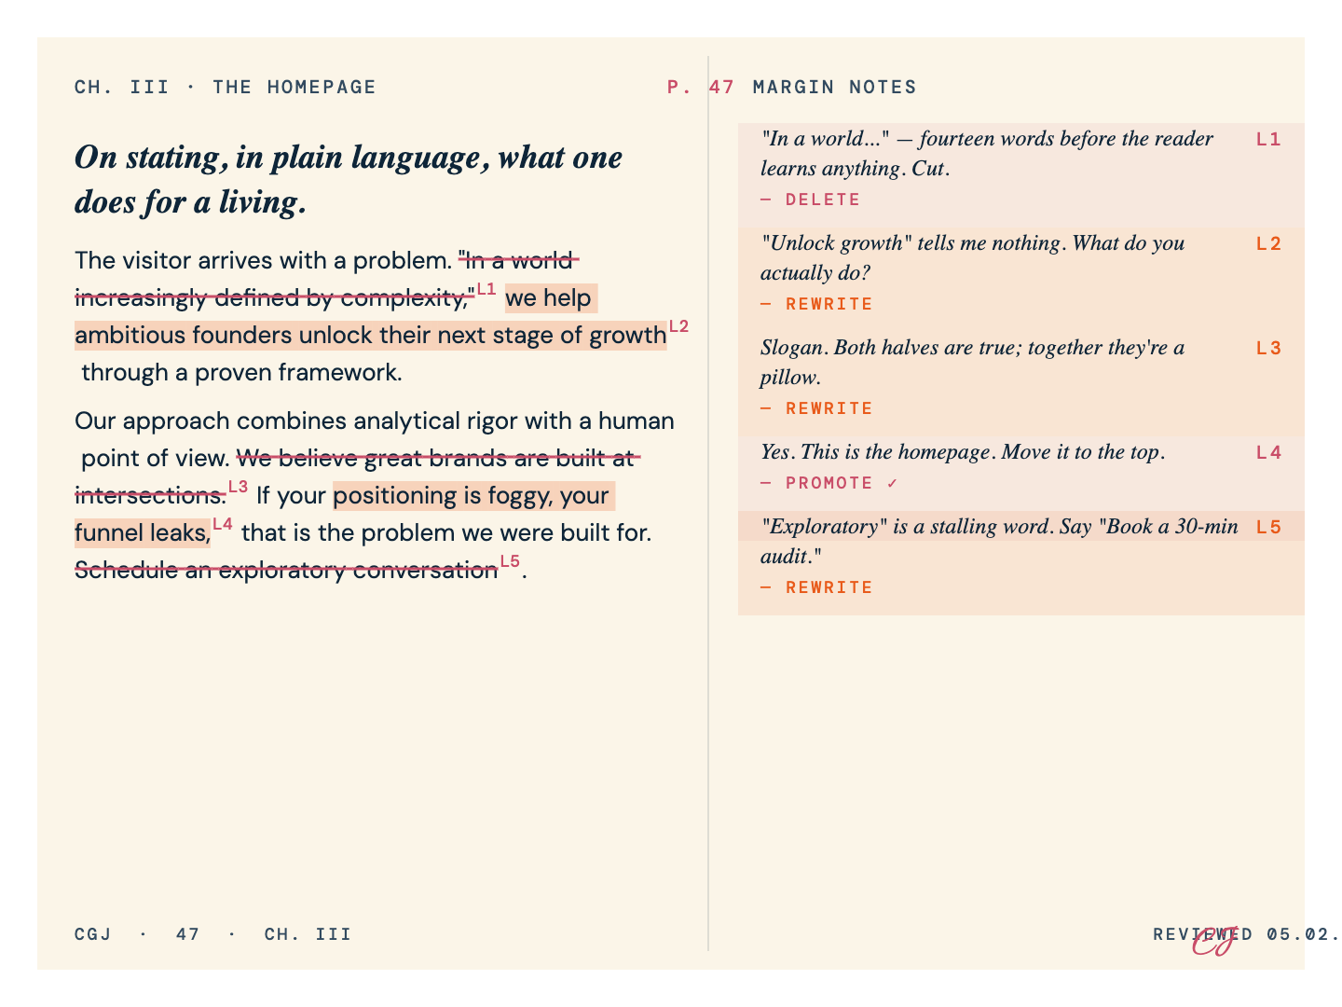The width and height of the screenshot is (1342, 1007).
Task: Click the 'CGJ · 47 · CH. III' footer
Action: click(x=213, y=934)
